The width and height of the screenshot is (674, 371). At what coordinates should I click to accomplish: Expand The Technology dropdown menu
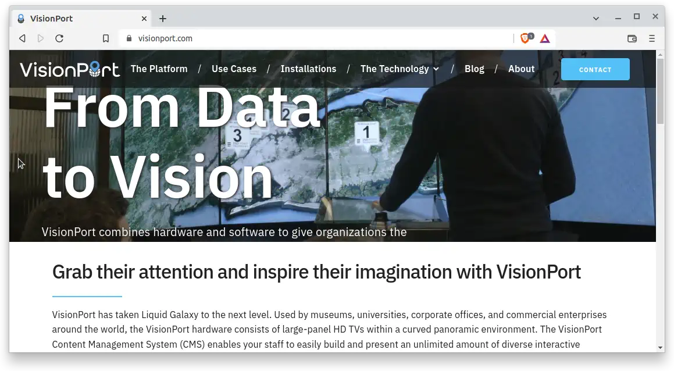point(400,69)
